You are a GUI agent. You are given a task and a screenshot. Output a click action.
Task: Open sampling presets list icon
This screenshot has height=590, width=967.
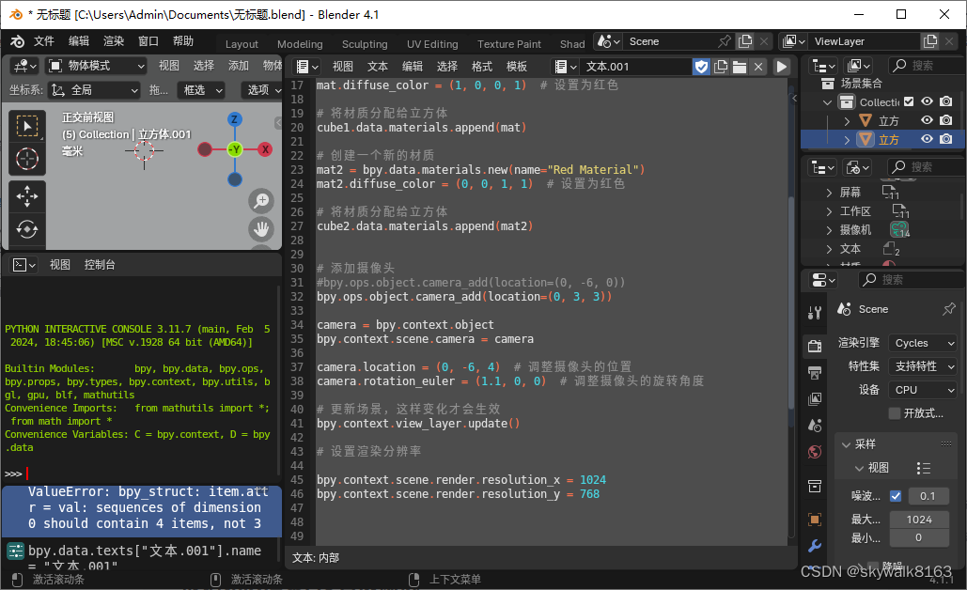pyautogui.click(x=923, y=468)
